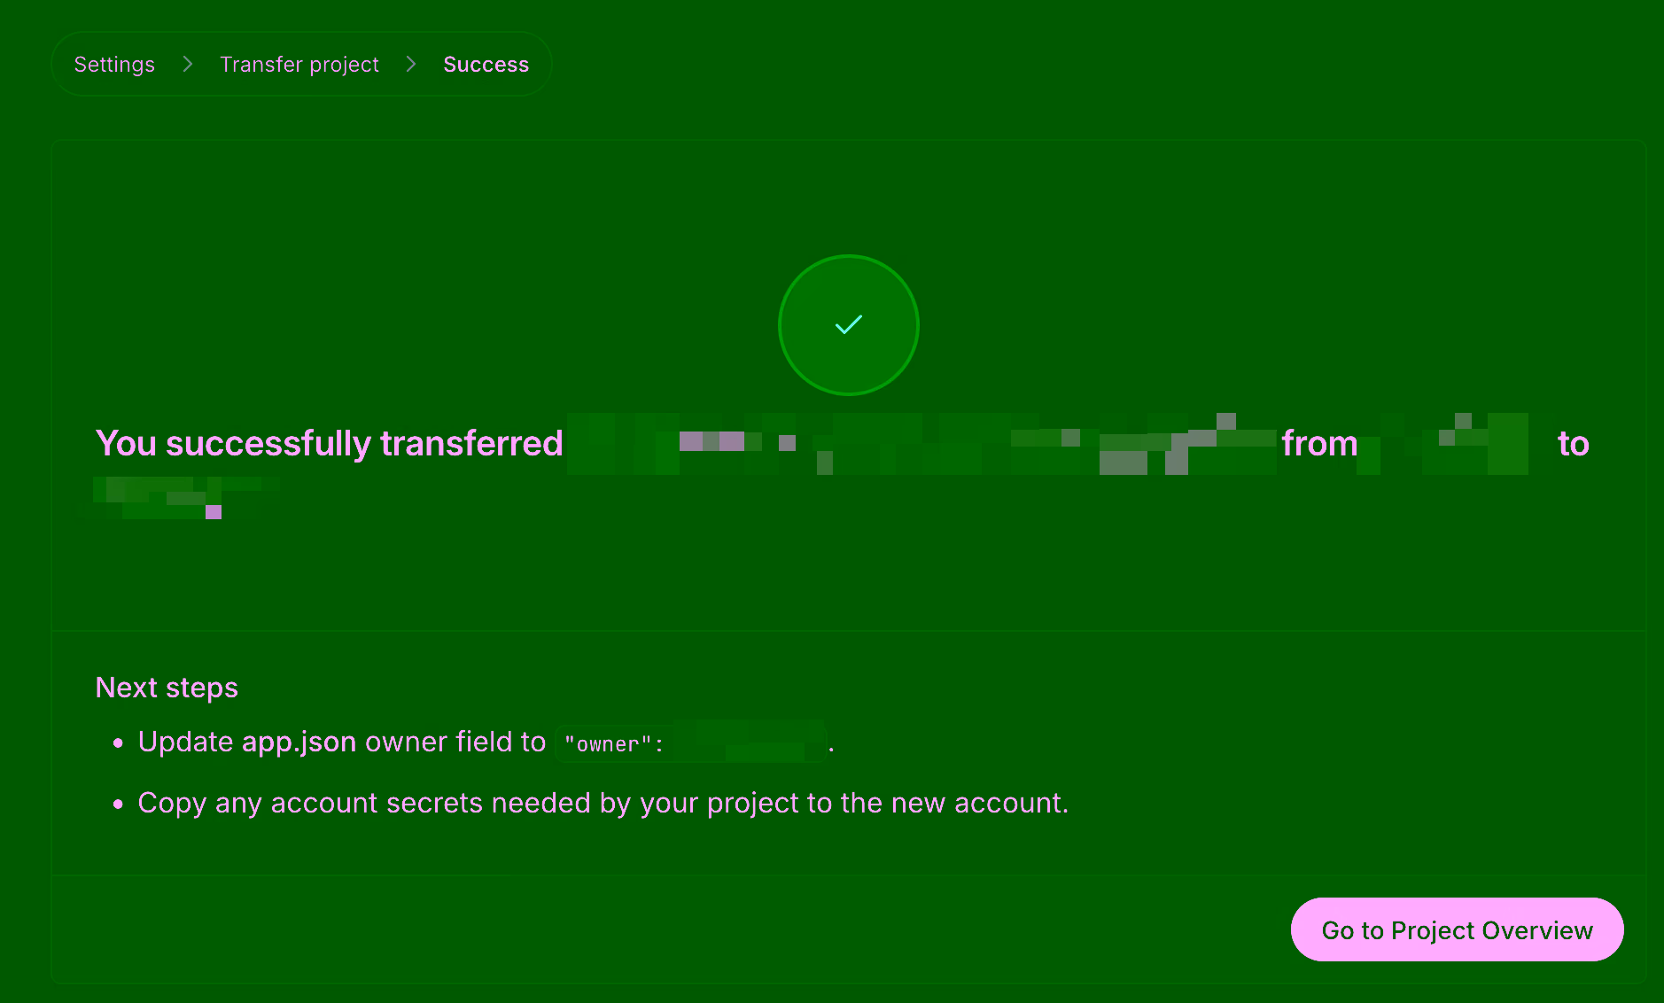This screenshot has height=1003, width=1664.
Task: Click the circular check badge above the message
Action: (847, 325)
